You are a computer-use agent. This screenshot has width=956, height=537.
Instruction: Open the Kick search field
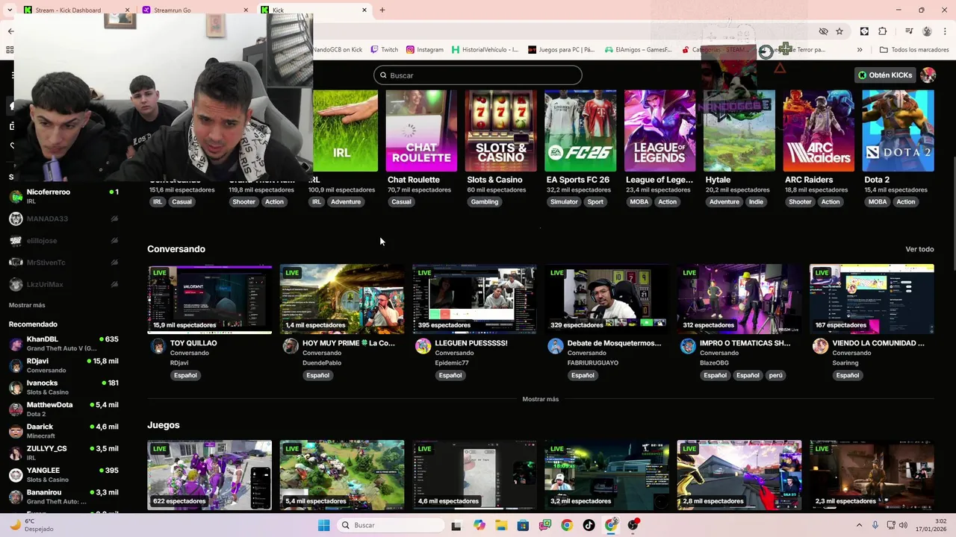pyautogui.click(x=478, y=75)
